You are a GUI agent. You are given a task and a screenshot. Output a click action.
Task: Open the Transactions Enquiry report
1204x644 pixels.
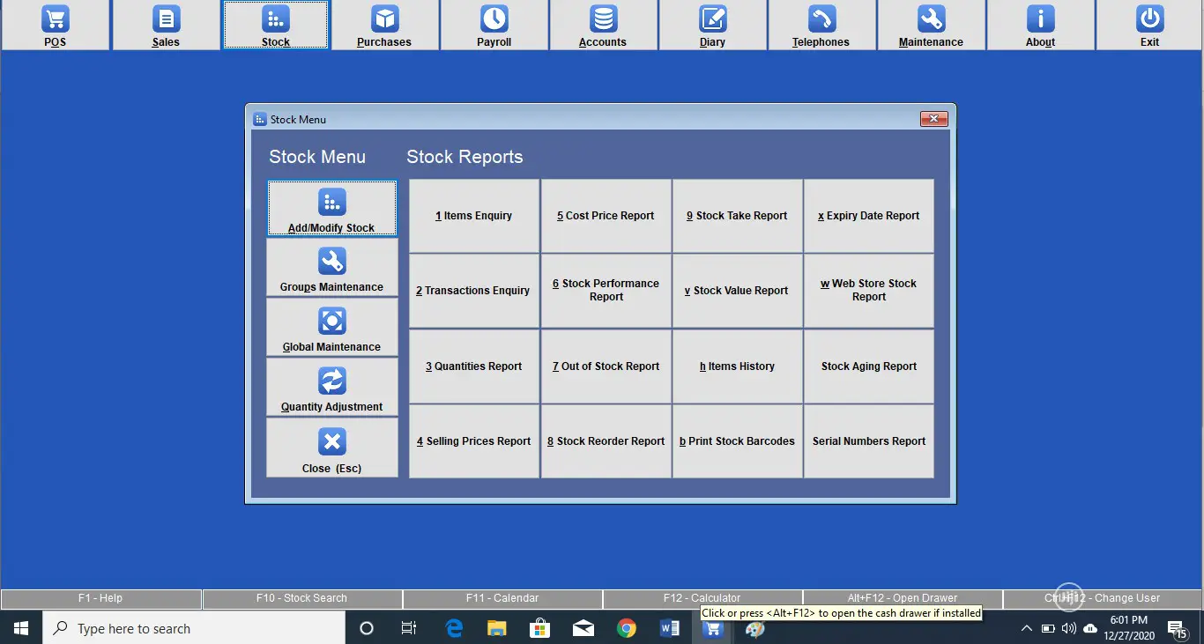474,291
